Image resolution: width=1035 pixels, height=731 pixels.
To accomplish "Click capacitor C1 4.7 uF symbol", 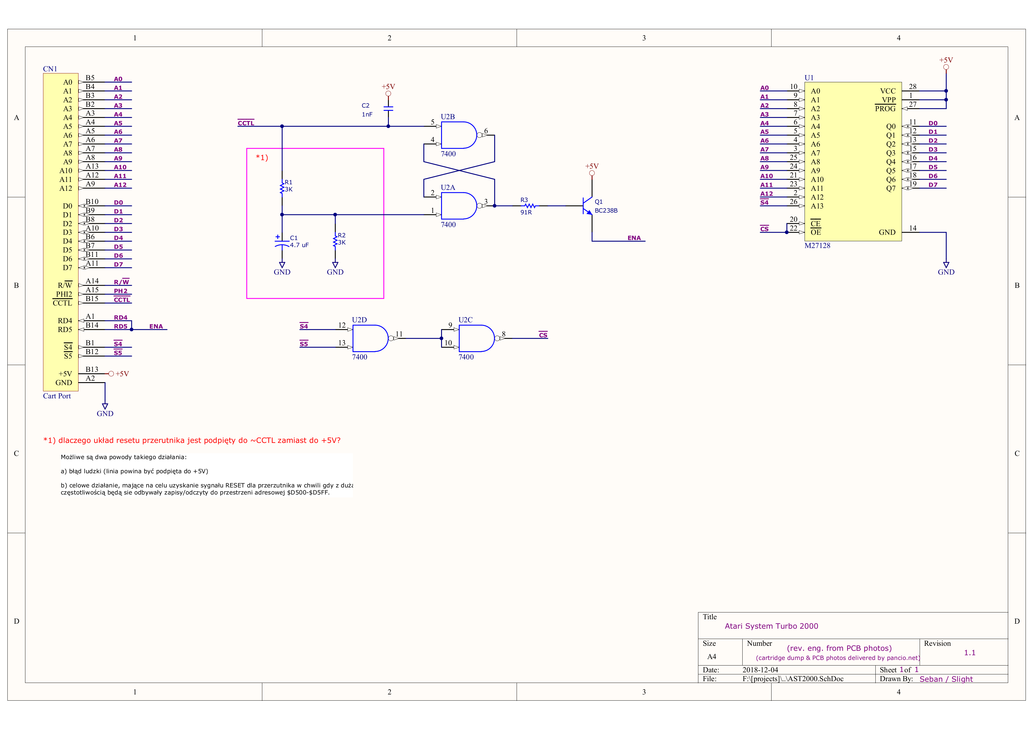I will coord(282,244).
